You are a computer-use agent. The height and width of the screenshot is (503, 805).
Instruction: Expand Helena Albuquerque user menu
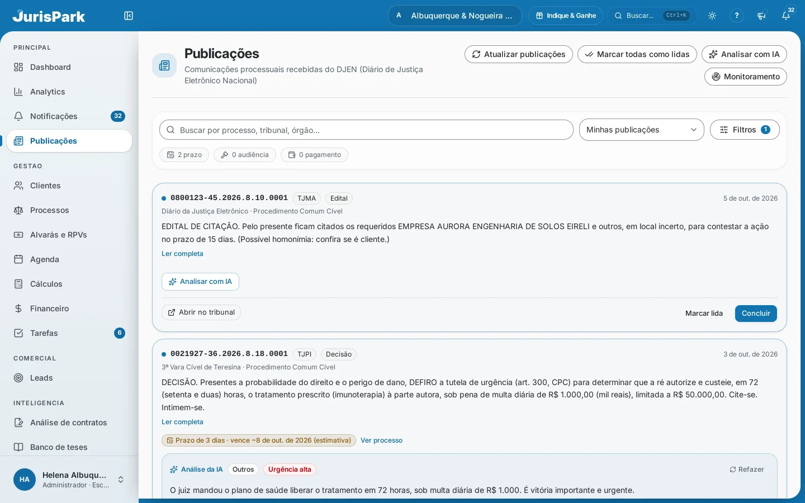69,480
